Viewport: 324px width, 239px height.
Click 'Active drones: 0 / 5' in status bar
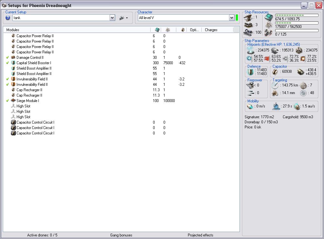(42, 235)
